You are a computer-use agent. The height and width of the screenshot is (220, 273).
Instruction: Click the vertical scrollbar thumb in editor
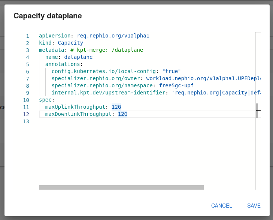point(257,111)
